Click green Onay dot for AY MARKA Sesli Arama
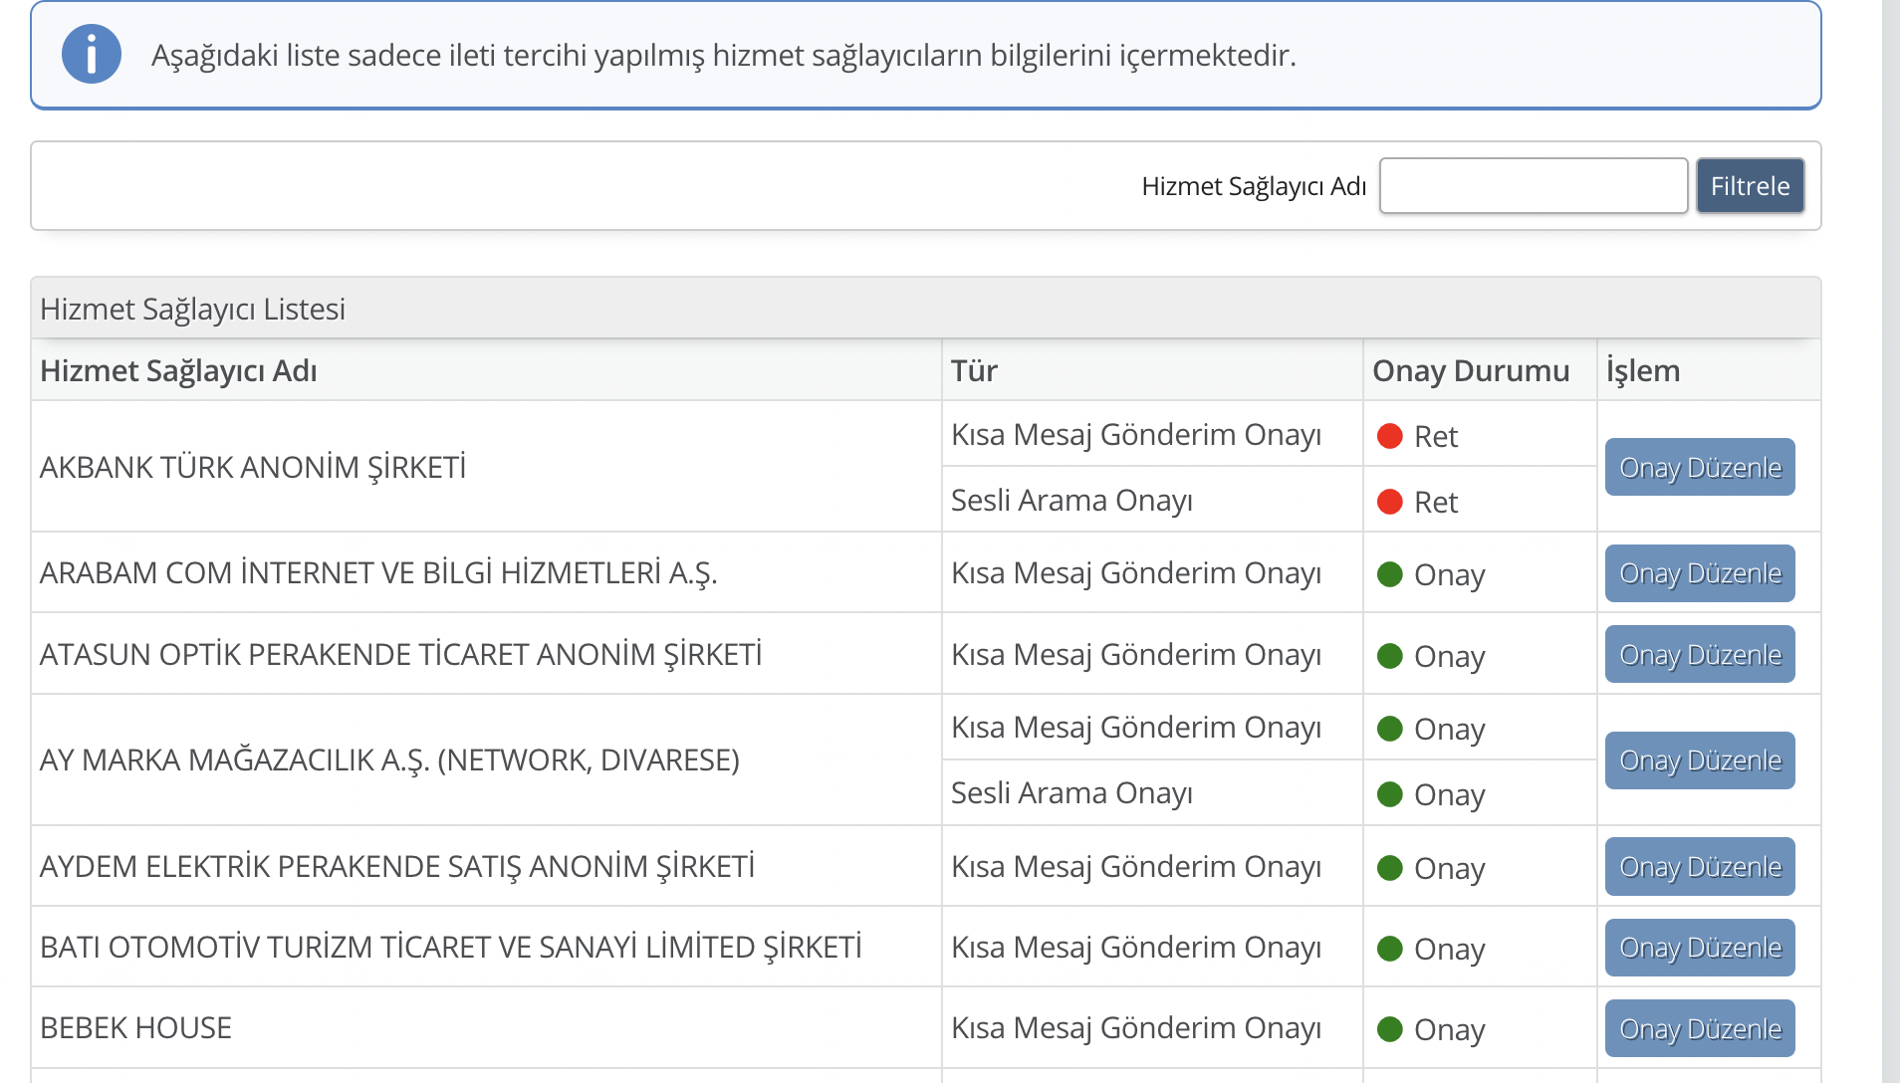The width and height of the screenshot is (1900, 1083). tap(1390, 794)
